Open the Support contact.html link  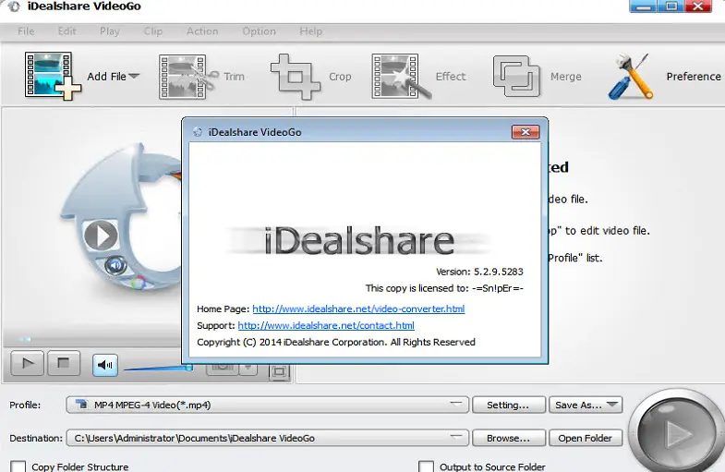click(x=326, y=325)
